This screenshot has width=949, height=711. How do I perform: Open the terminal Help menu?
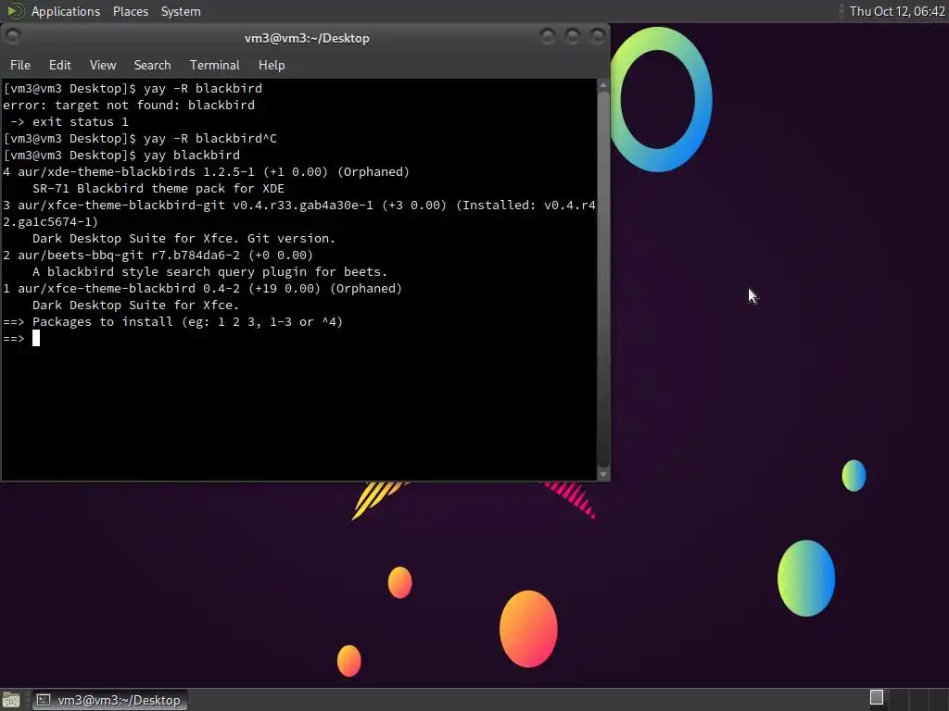(272, 65)
